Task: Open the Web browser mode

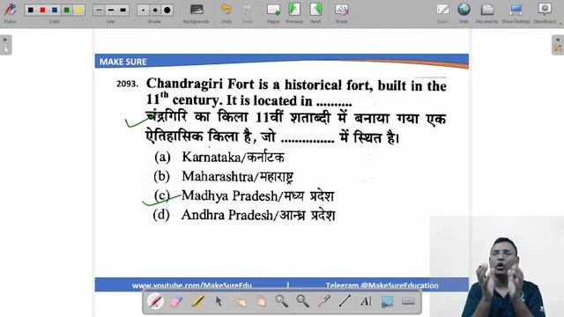Action: click(x=464, y=13)
